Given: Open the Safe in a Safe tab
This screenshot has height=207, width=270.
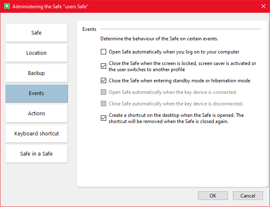Looking at the screenshot, I should (37, 154).
